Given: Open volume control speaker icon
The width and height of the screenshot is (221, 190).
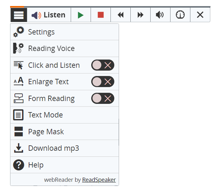Looking at the screenshot, I should coord(160,15).
